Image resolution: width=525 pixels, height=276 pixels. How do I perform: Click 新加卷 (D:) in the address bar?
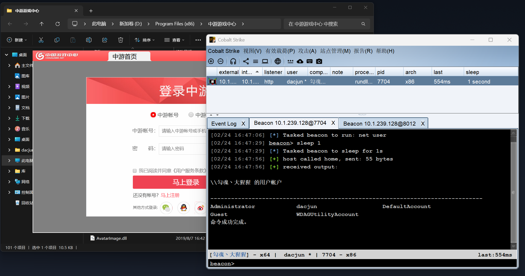pos(130,24)
